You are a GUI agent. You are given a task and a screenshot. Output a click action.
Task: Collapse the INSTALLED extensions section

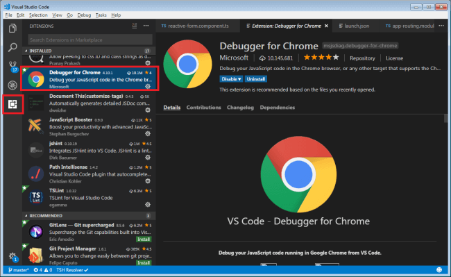[26, 51]
